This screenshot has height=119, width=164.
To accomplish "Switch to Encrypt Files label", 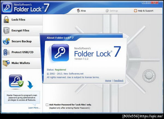I will click(x=20, y=31).
